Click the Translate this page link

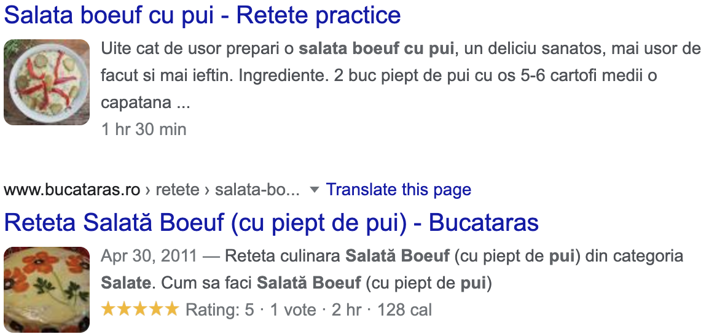click(x=398, y=189)
